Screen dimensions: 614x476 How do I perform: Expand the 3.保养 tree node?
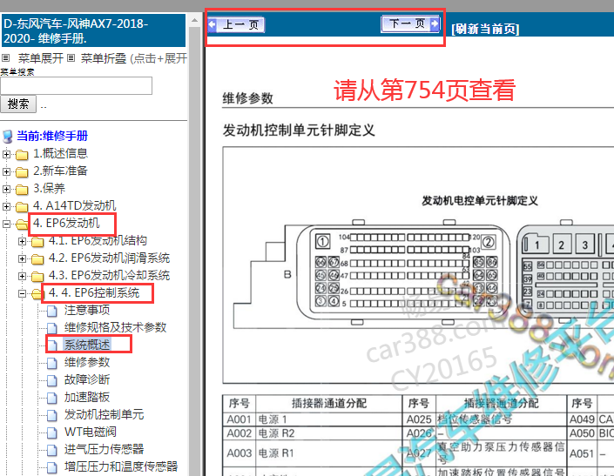(x=6, y=189)
